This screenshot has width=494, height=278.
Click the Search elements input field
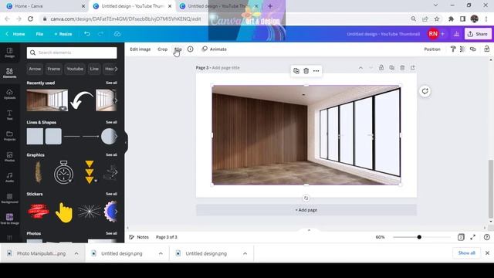(x=72, y=53)
